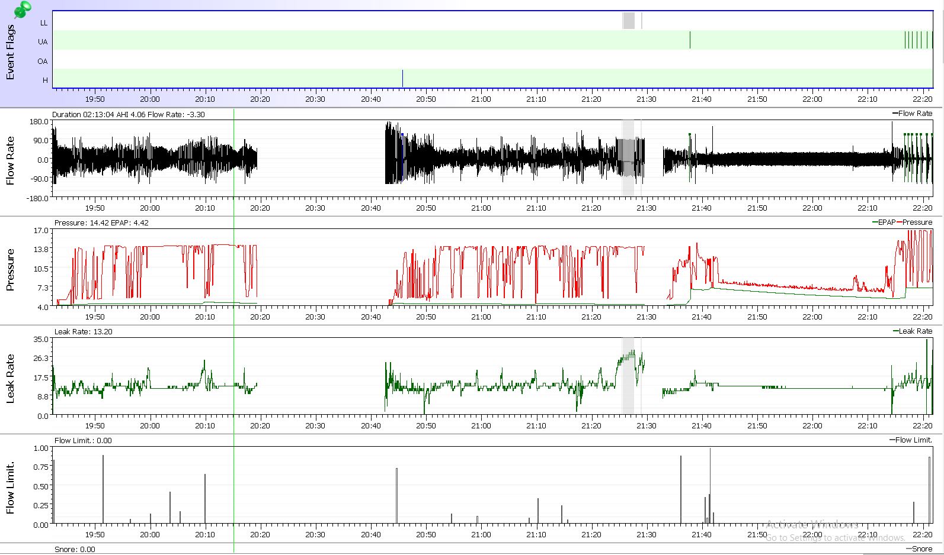The height and width of the screenshot is (555, 944).
Task: Click the Flow Limit. legend entry
Action: click(911, 440)
